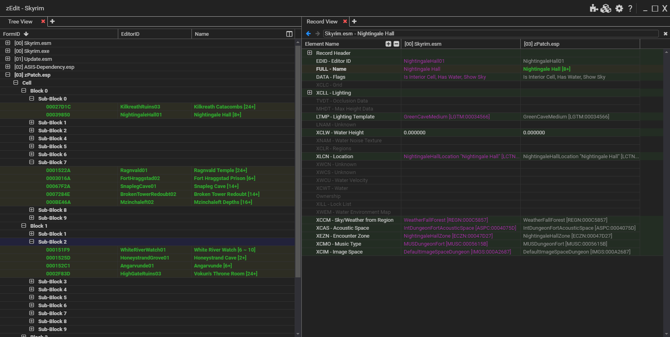The width and height of the screenshot is (670, 337).
Task: Select the Ragnvald Temple cell record
Action: 220,170
